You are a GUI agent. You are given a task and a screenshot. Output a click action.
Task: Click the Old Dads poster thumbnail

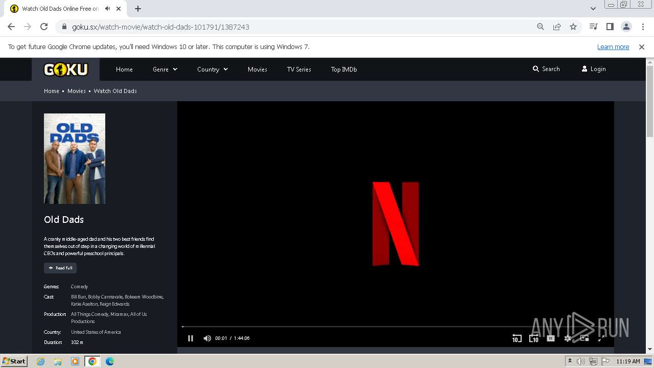point(75,158)
